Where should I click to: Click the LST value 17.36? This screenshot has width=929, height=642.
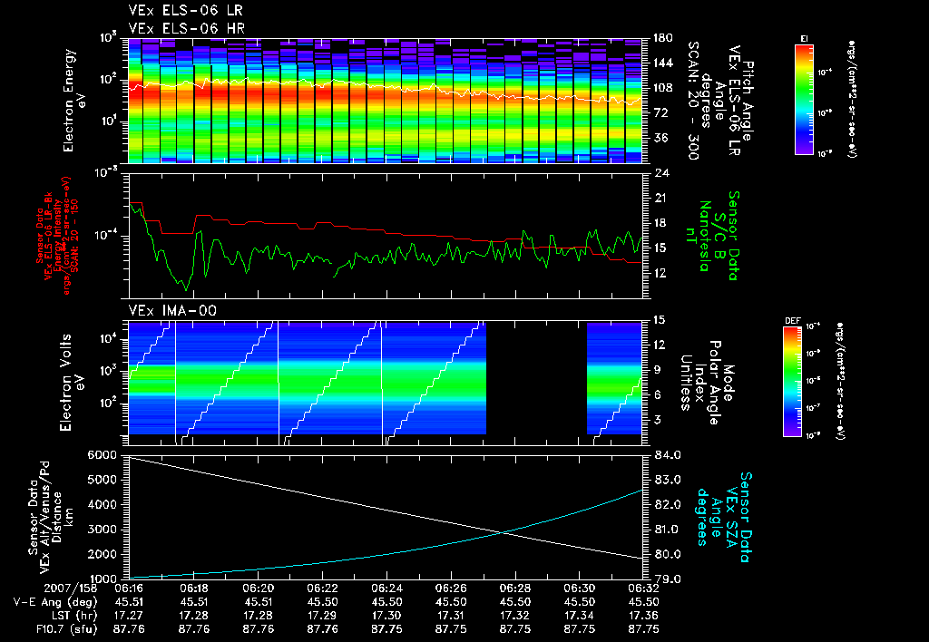tap(643, 616)
